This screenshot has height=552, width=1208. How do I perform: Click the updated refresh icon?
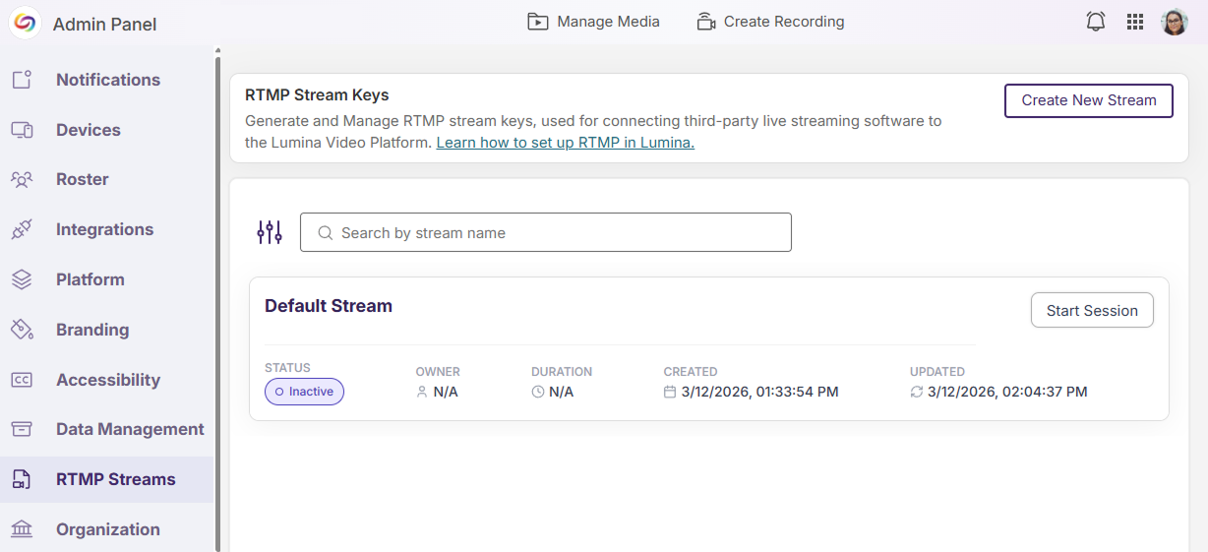click(x=917, y=392)
